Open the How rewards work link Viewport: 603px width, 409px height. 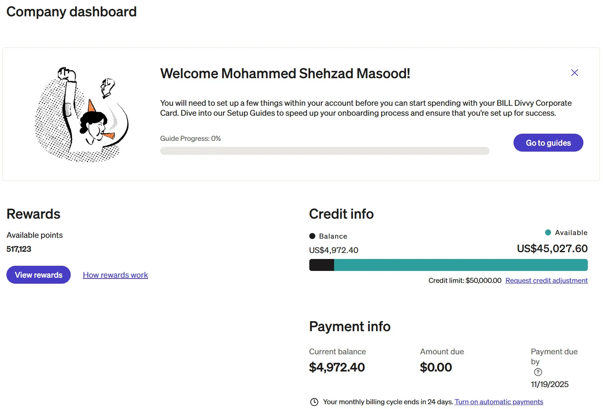(x=115, y=275)
